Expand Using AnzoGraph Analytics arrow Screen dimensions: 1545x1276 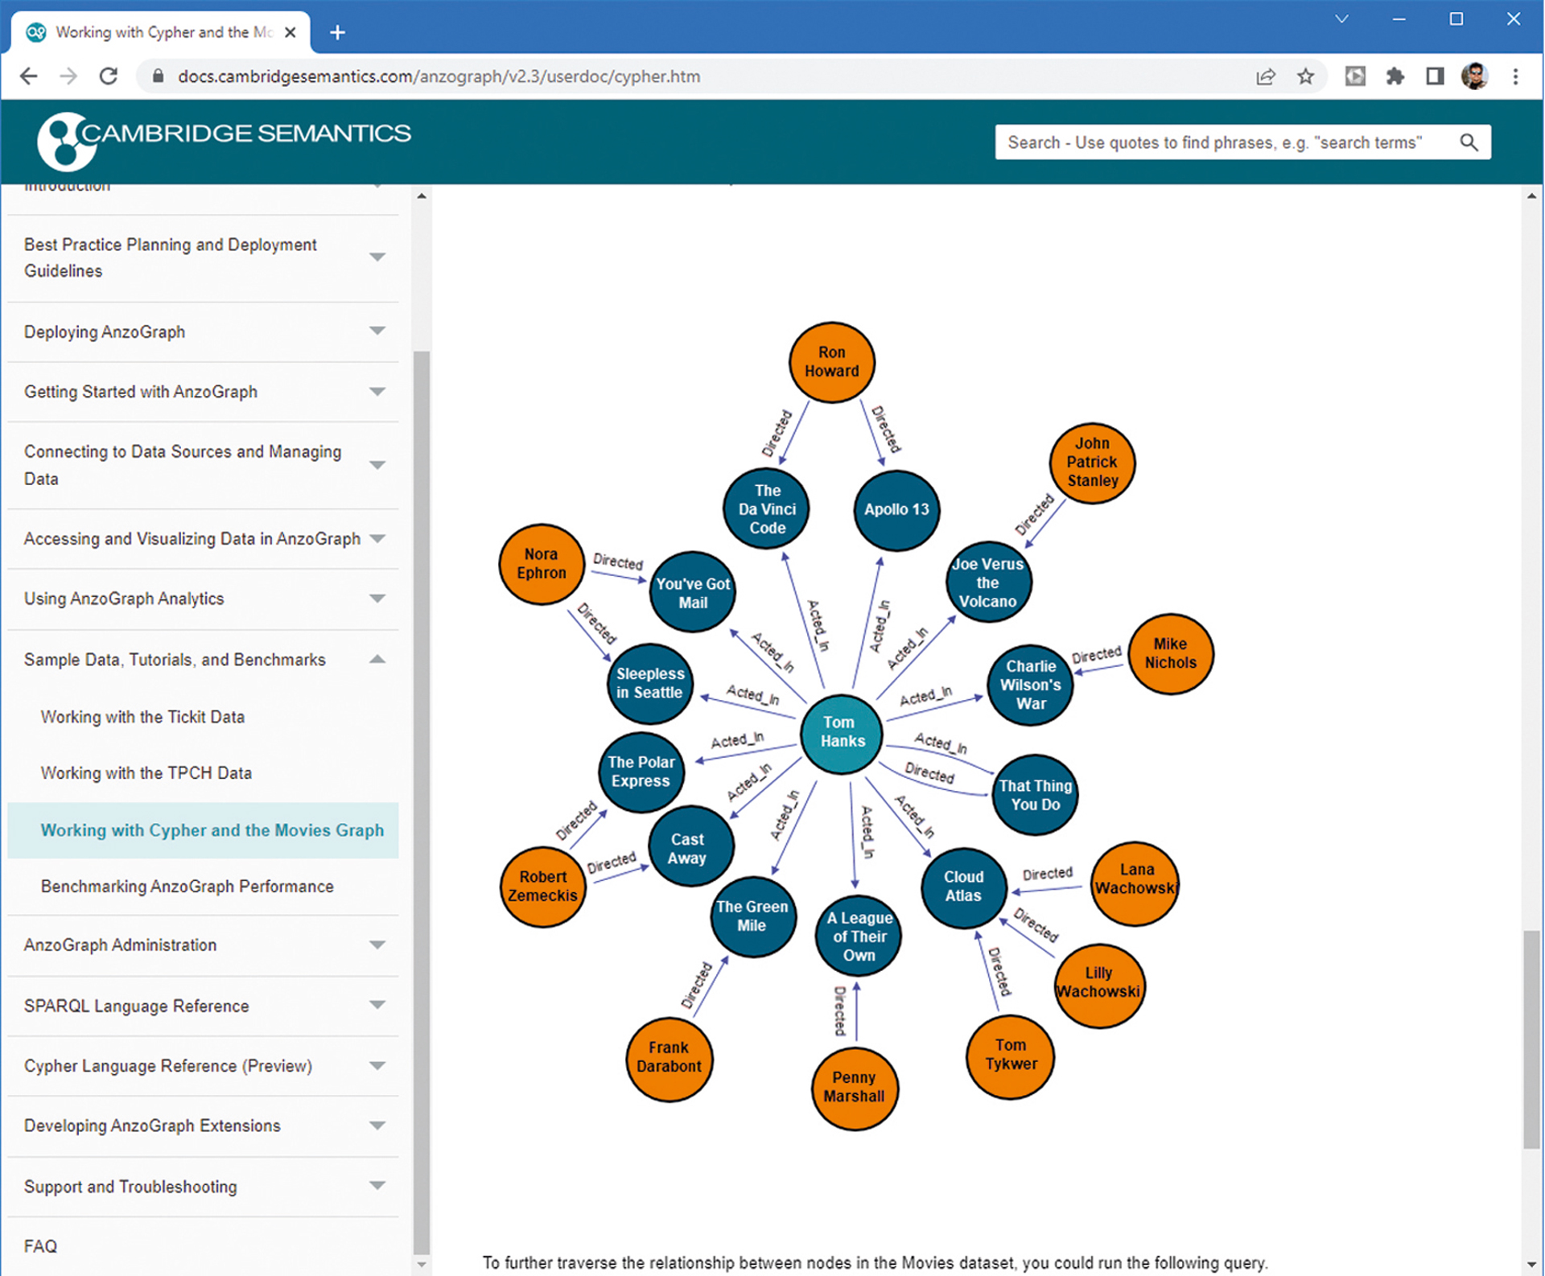click(377, 599)
